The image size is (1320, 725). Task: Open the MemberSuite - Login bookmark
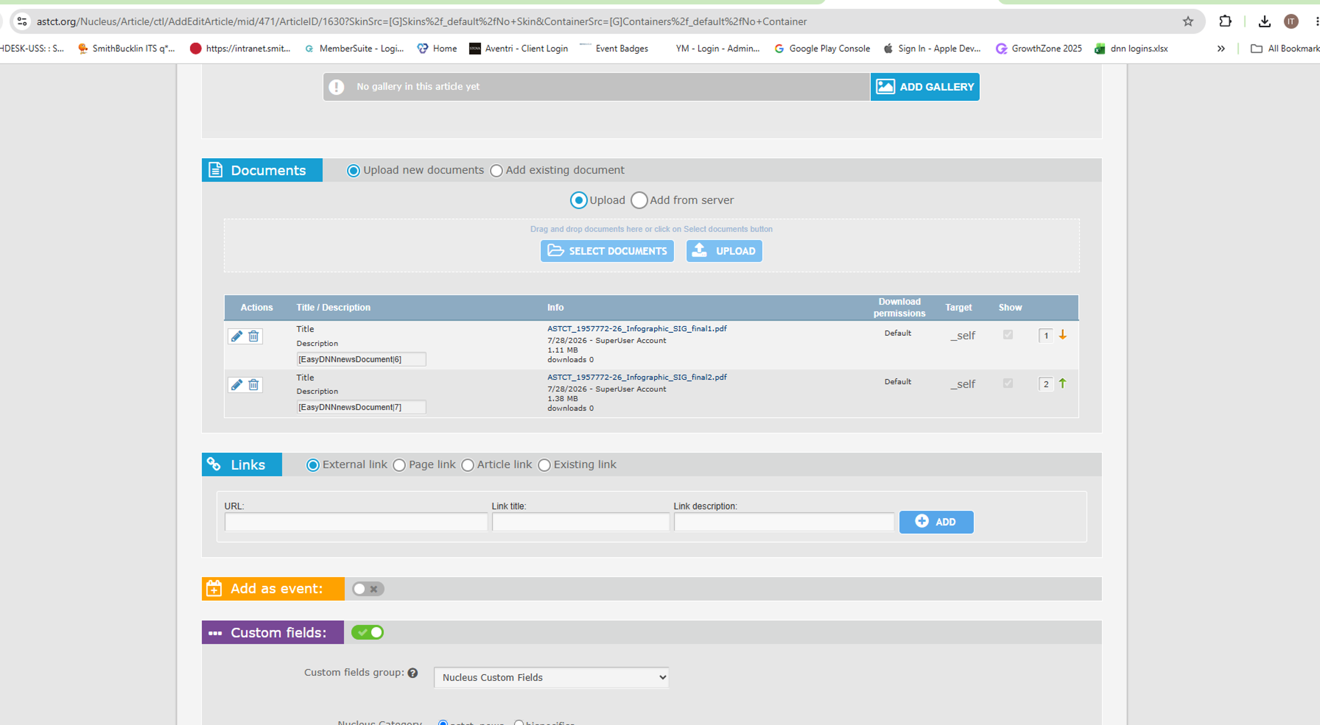(x=354, y=49)
